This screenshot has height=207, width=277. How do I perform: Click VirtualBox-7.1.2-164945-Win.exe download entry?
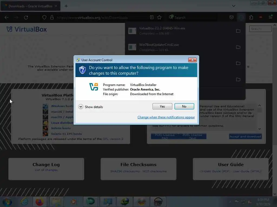[180, 31]
